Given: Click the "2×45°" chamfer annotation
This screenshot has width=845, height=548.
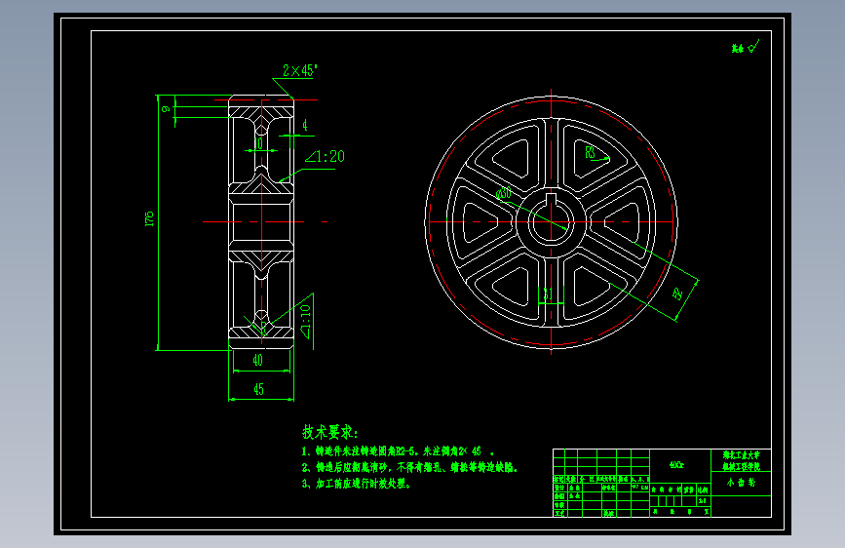Looking at the screenshot, I should tap(299, 70).
